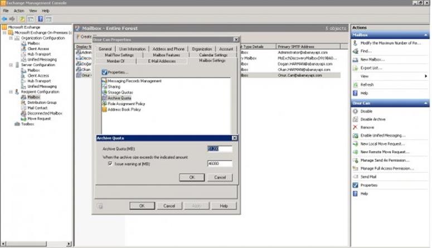This screenshot has height=248, width=432.
Task: Click Administrator@abanayapi.com cell
Action: [x=303, y=52]
